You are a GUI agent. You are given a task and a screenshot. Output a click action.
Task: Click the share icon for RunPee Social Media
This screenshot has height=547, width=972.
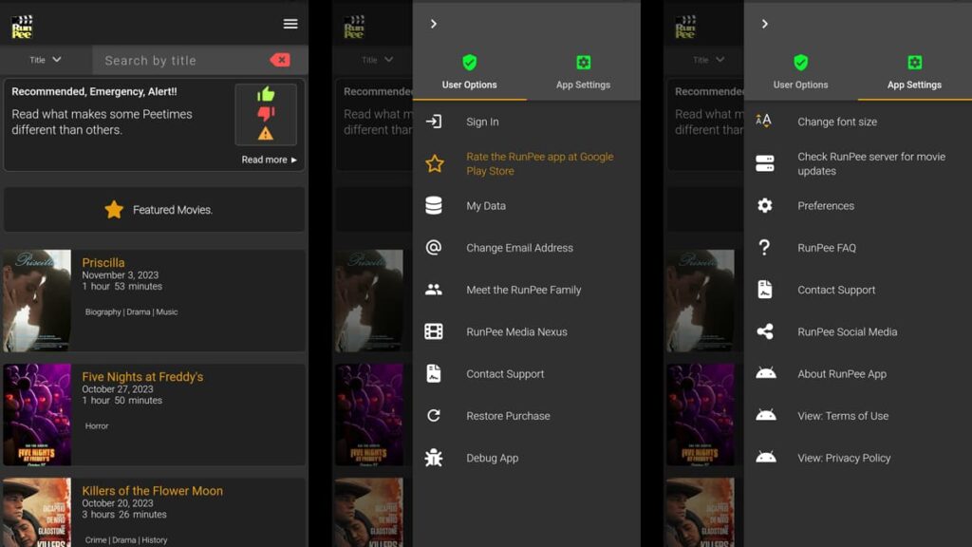pyautogui.click(x=765, y=331)
